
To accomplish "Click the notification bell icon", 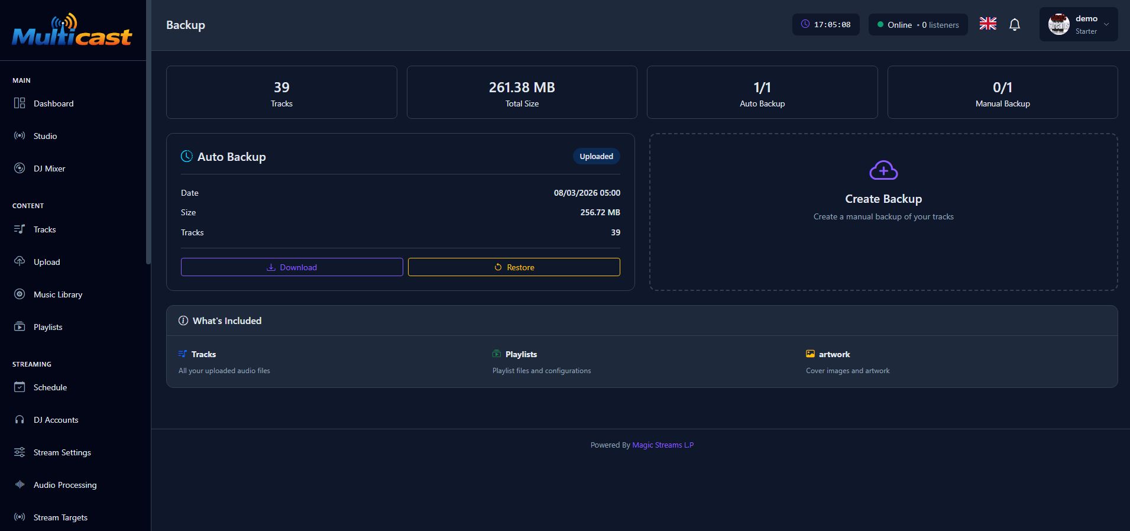I will click(x=1015, y=25).
